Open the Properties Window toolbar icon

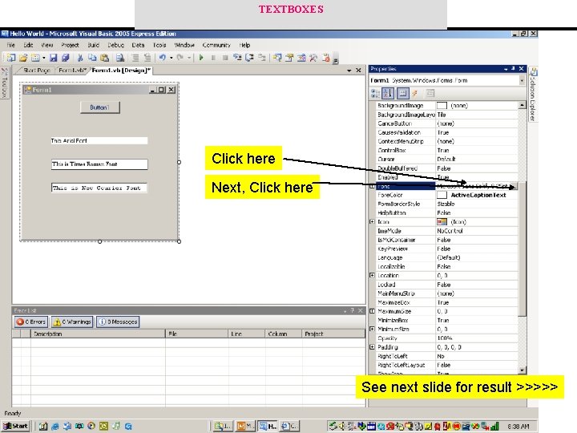pos(289,58)
